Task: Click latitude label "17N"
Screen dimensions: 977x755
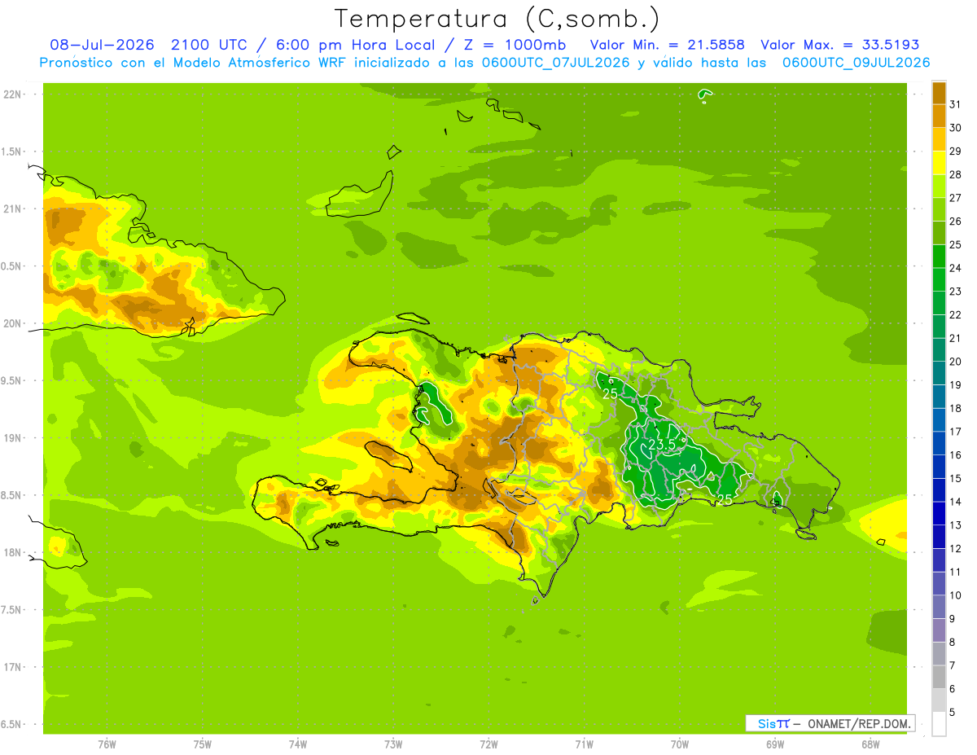Action: click(x=11, y=667)
